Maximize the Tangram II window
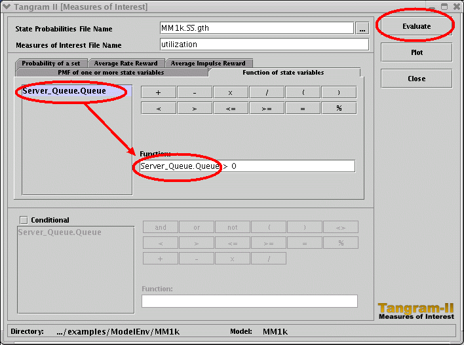 click(444, 7)
